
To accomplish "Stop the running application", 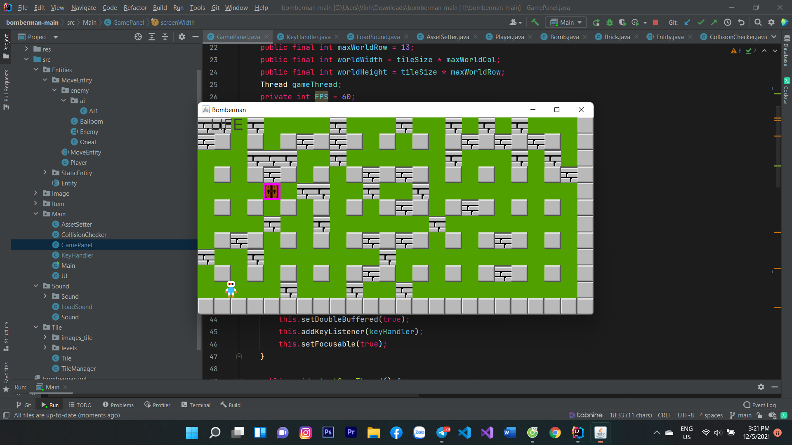I will 655,22.
